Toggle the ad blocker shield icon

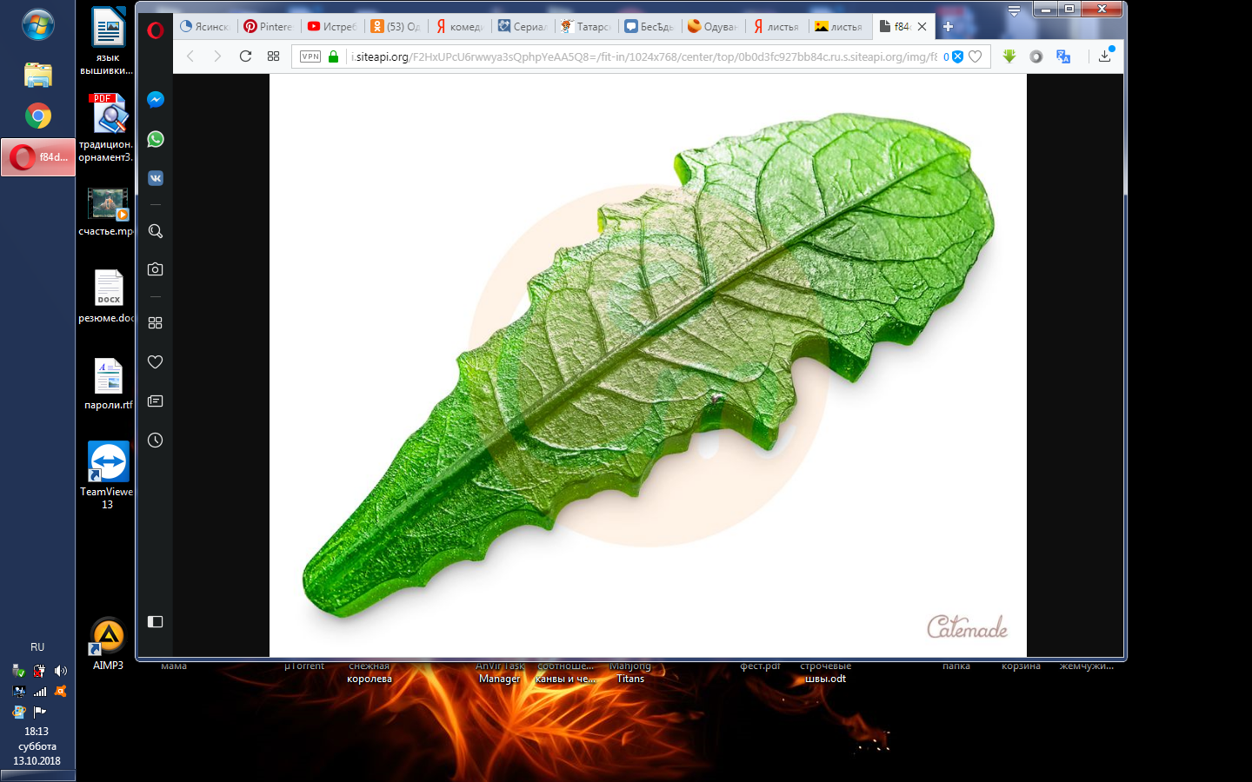[957, 56]
